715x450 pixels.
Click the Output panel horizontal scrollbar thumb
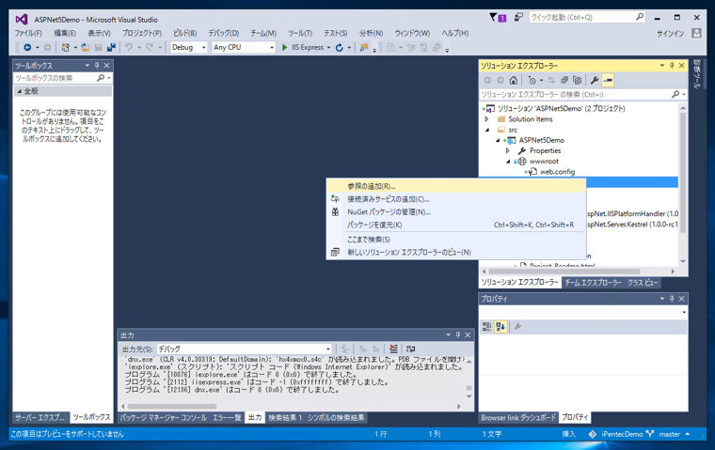(172, 406)
